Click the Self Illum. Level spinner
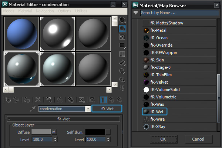The image size is (222, 148). (x=108, y=139)
